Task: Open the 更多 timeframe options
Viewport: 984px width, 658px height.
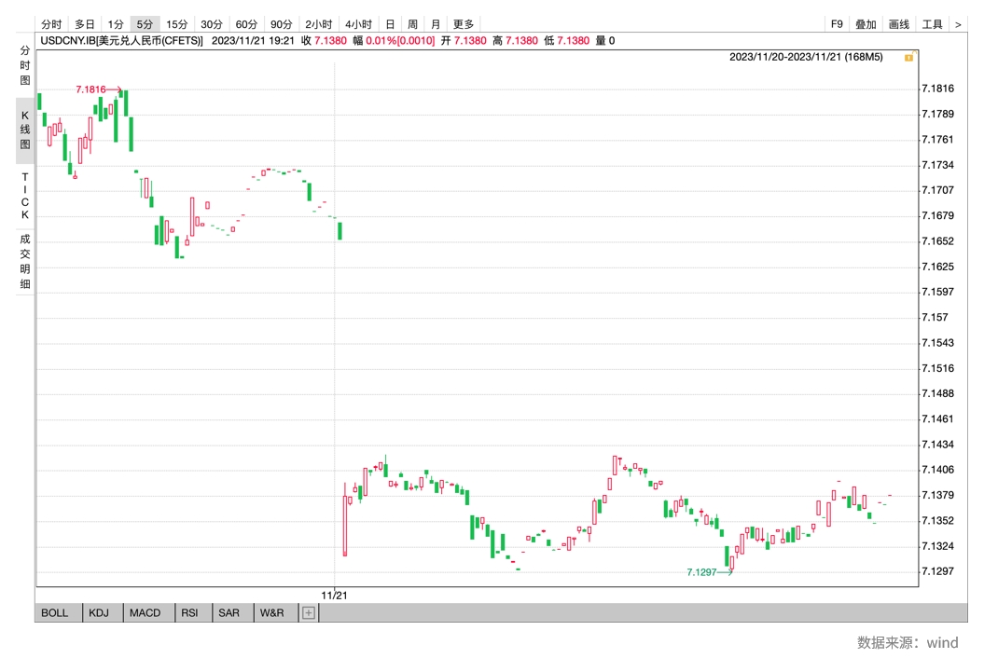Action: (464, 24)
